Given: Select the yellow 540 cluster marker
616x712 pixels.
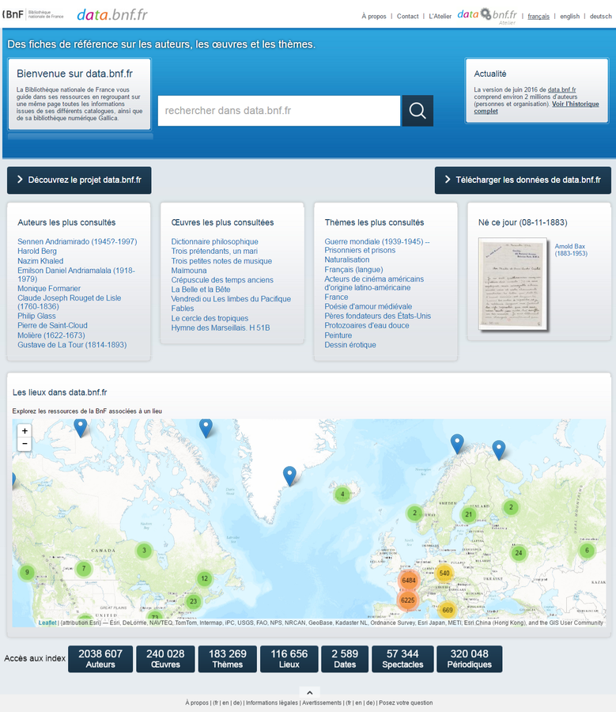Looking at the screenshot, I should 444,573.
